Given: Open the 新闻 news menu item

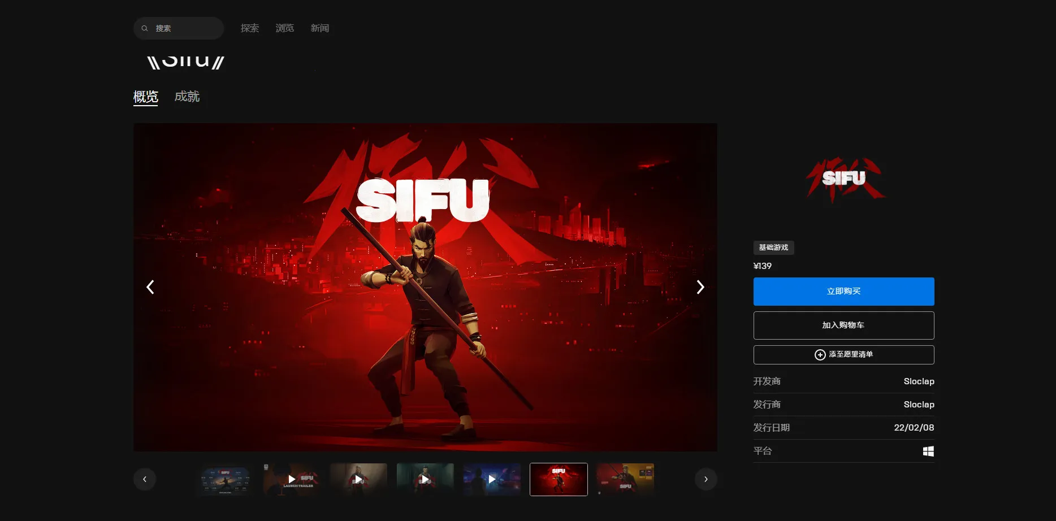Looking at the screenshot, I should (x=319, y=28).
